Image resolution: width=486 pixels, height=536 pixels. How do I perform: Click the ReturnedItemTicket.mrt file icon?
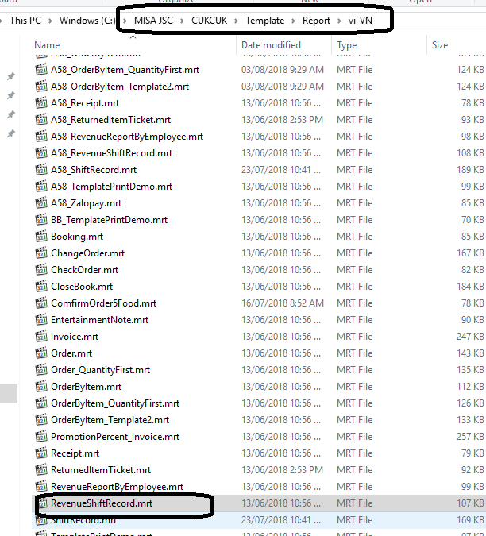[41, 469]
